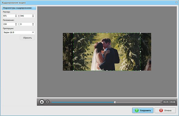179x116 pixels.
Task: Open the Пропорции aspect ratio dropdown
Action: point(18,32)
